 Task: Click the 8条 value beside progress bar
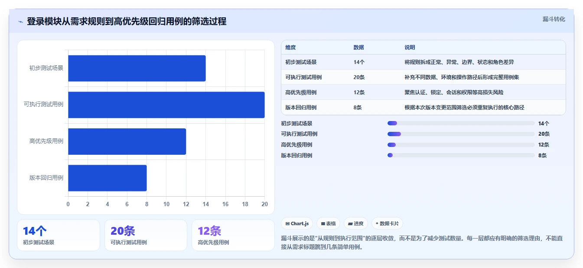click(x=542, y=156)
